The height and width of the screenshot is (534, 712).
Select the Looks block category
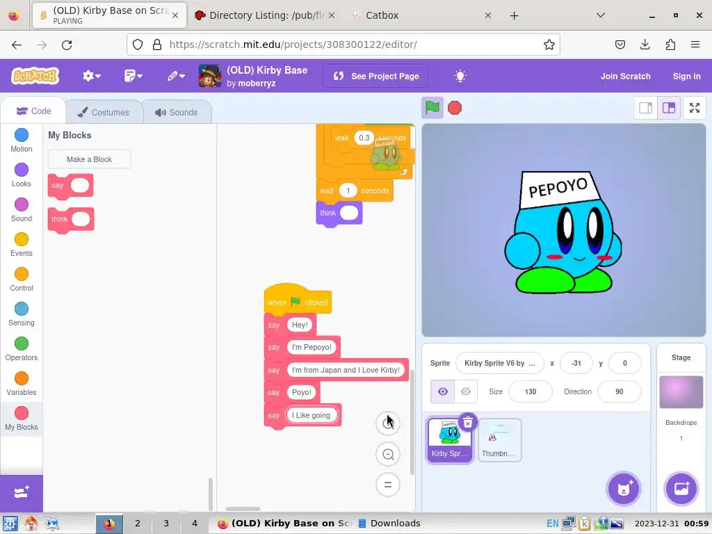[22, 175]
